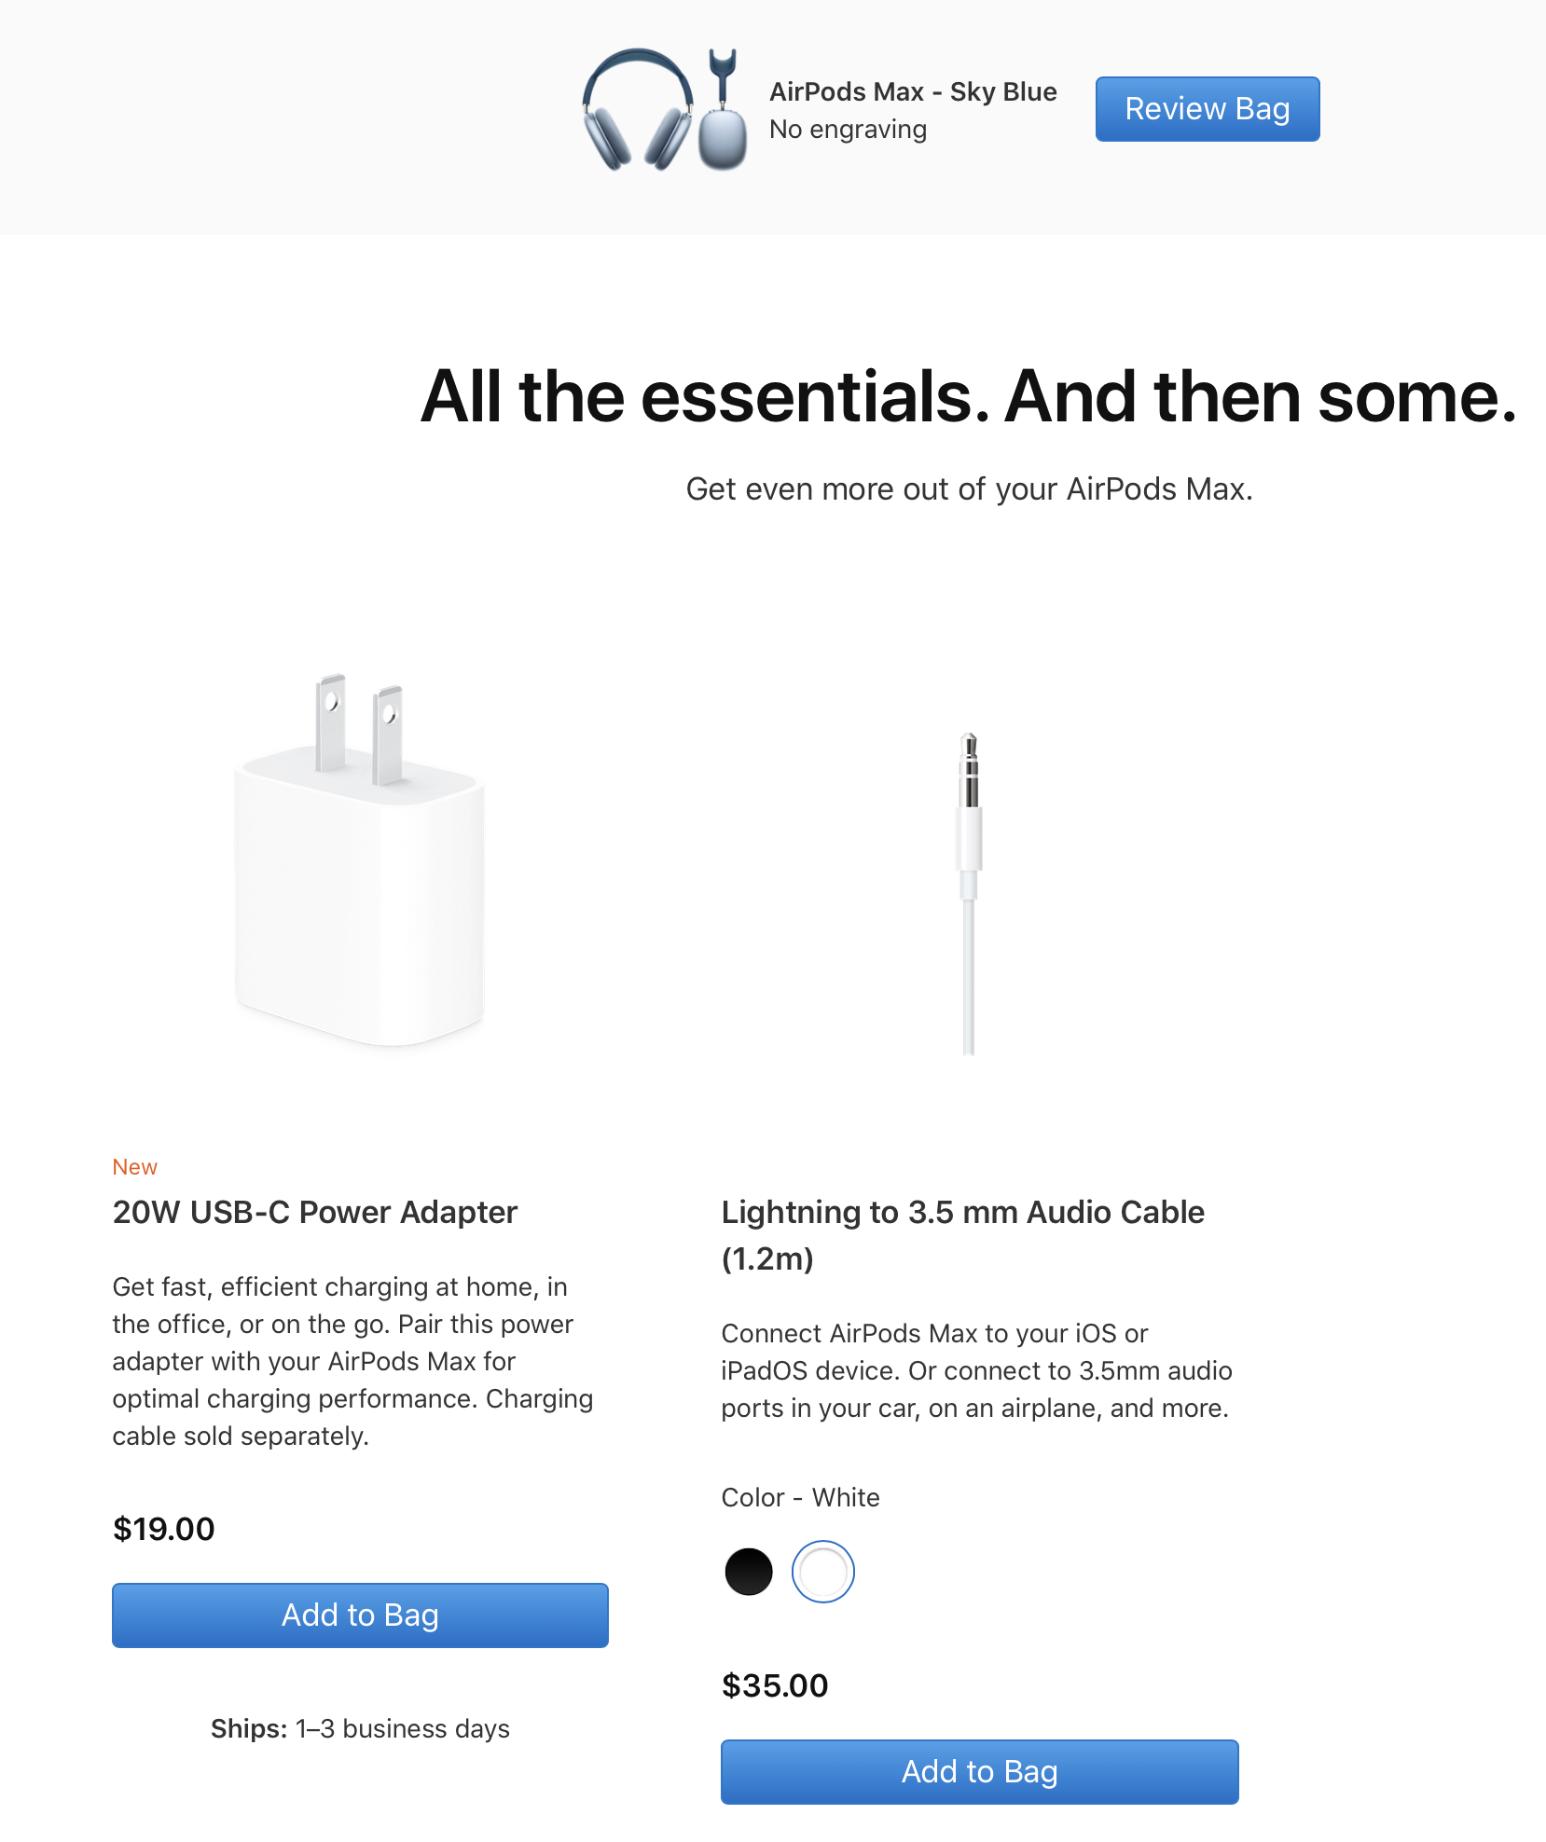
Task: Click the $35.00 price
Action: (x=774, y=1685)
